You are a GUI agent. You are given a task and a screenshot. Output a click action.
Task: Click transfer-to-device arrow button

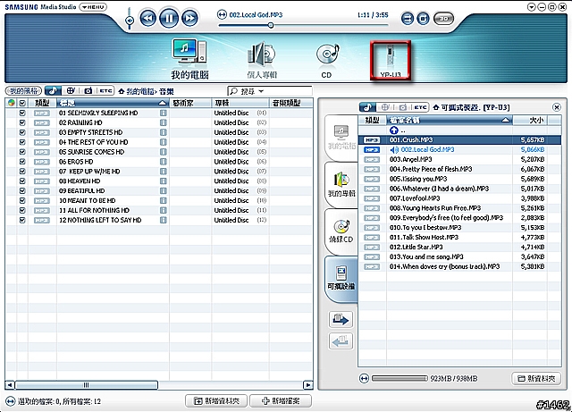[341, 320]
